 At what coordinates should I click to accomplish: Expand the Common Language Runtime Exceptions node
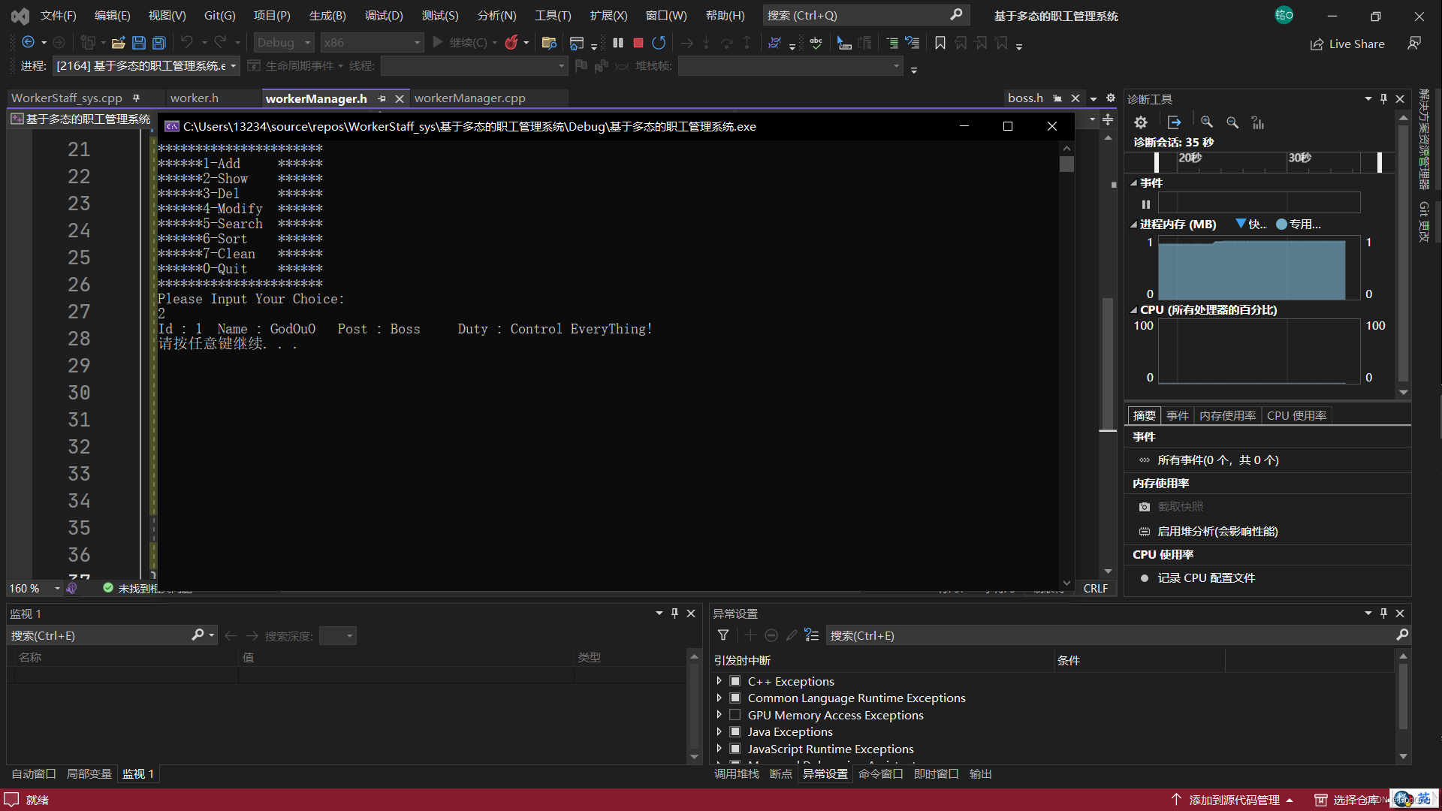pos(719,698)
